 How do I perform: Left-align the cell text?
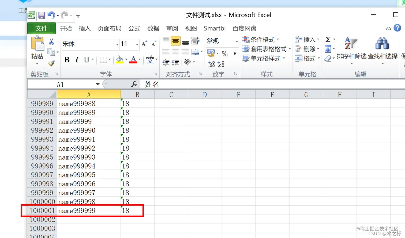tap(166, 52)
